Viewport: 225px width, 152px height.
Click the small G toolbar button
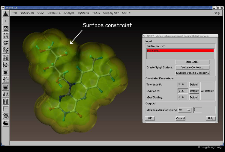tap(6, 21)
